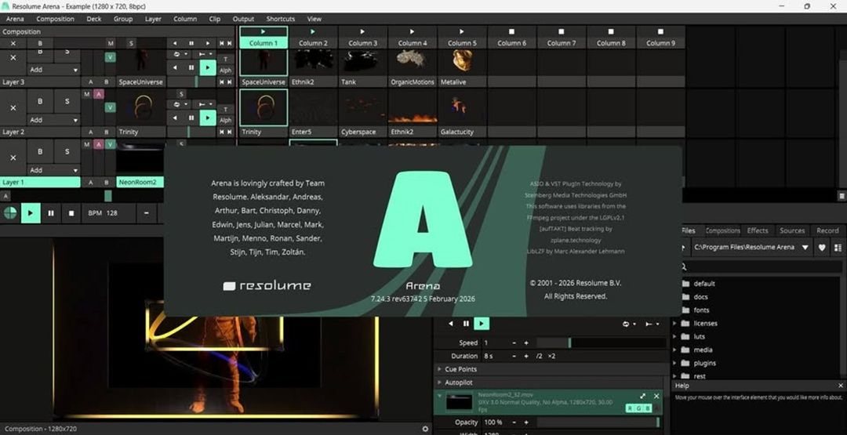Screen dimensions: 847x435
Task: Toggle Layer 2 pink A button
Action: (x=98, y=95)
